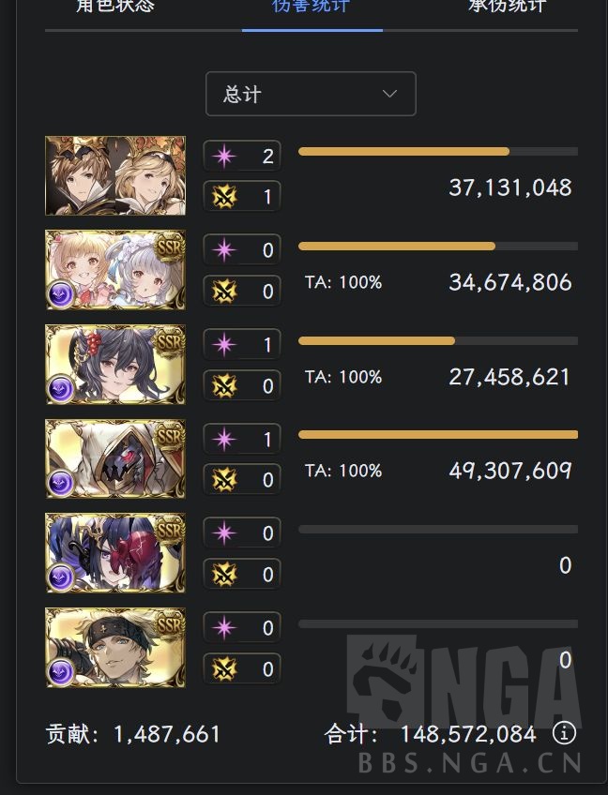608x795 pixels.
Task: Click the info icon beside 合计 total
Action: coord(564,733)
